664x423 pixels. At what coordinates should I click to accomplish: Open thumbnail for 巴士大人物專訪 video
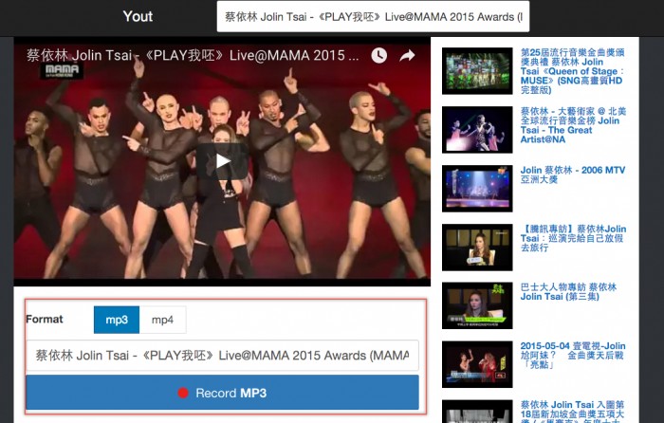coord(477,305)
